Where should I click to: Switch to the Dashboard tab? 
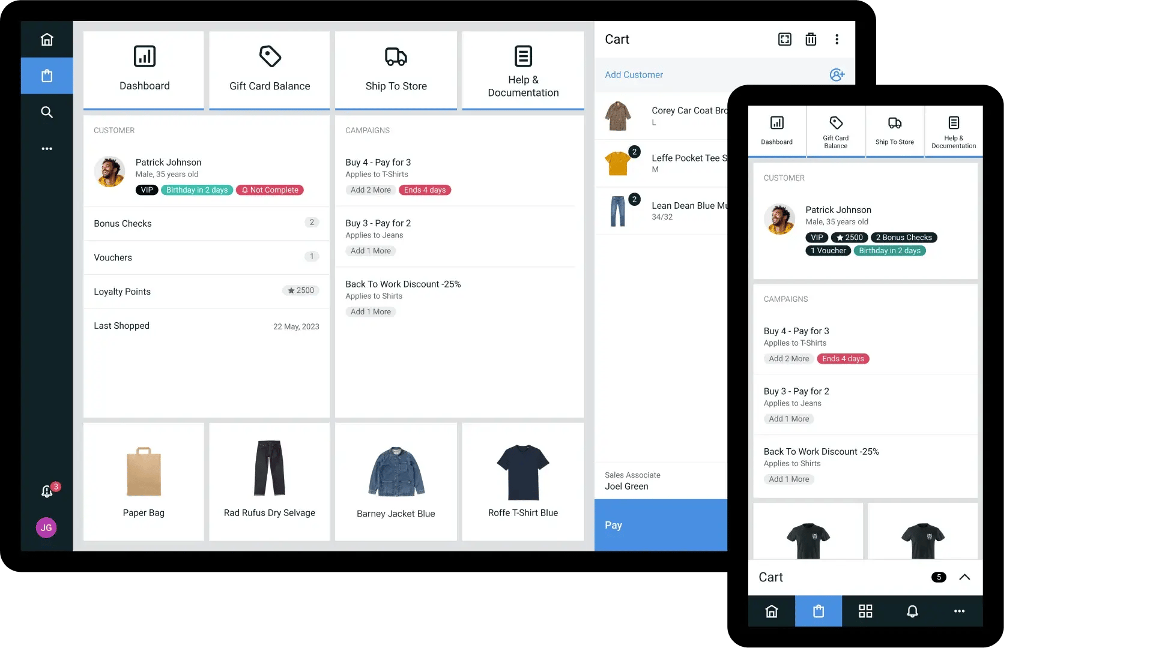pos(144,69)
